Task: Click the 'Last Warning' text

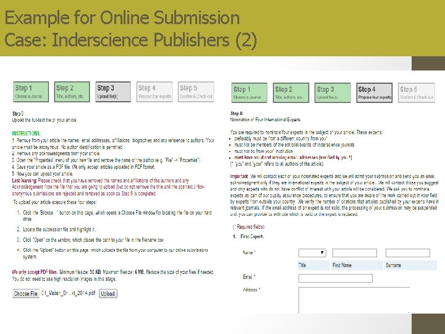Action: tap(24, 181)
